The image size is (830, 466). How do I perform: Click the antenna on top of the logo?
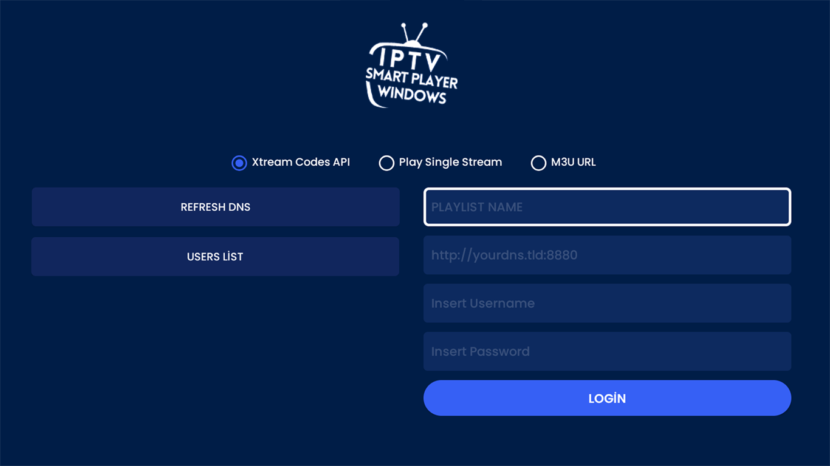414,34
